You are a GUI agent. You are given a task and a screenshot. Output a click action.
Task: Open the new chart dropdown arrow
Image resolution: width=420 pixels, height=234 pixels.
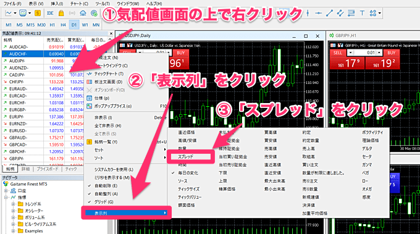click(x=15, y=13)
